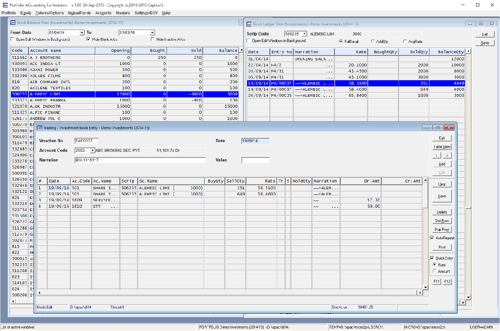This screenshot has height=331, width=500.
Task: Open the To date dropdown
Action: (x=152, y=32)
